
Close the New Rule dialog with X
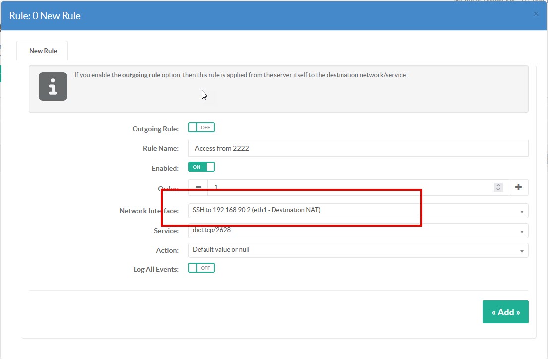[536, 14]
